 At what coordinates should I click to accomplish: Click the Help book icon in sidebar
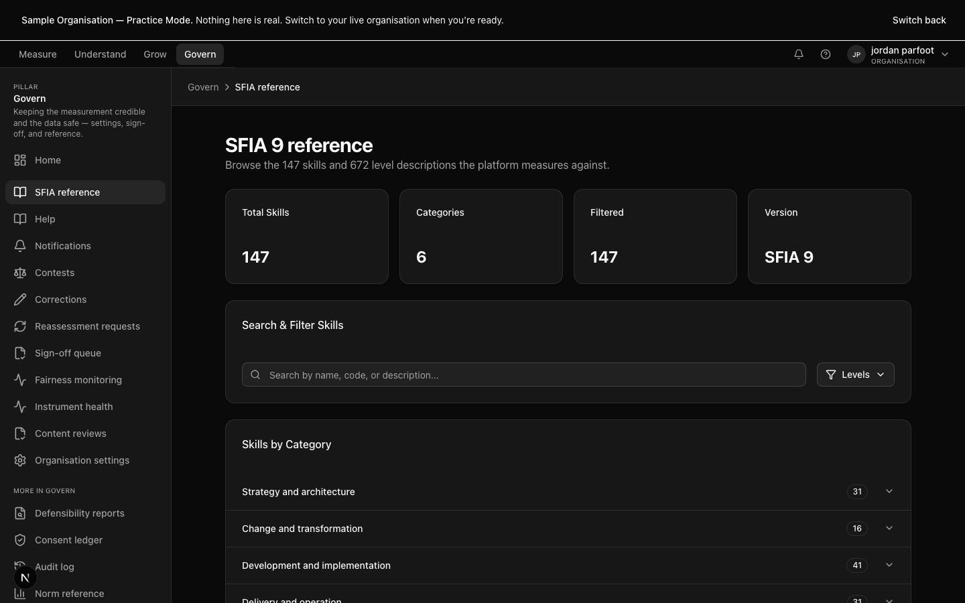pos(20,219)
